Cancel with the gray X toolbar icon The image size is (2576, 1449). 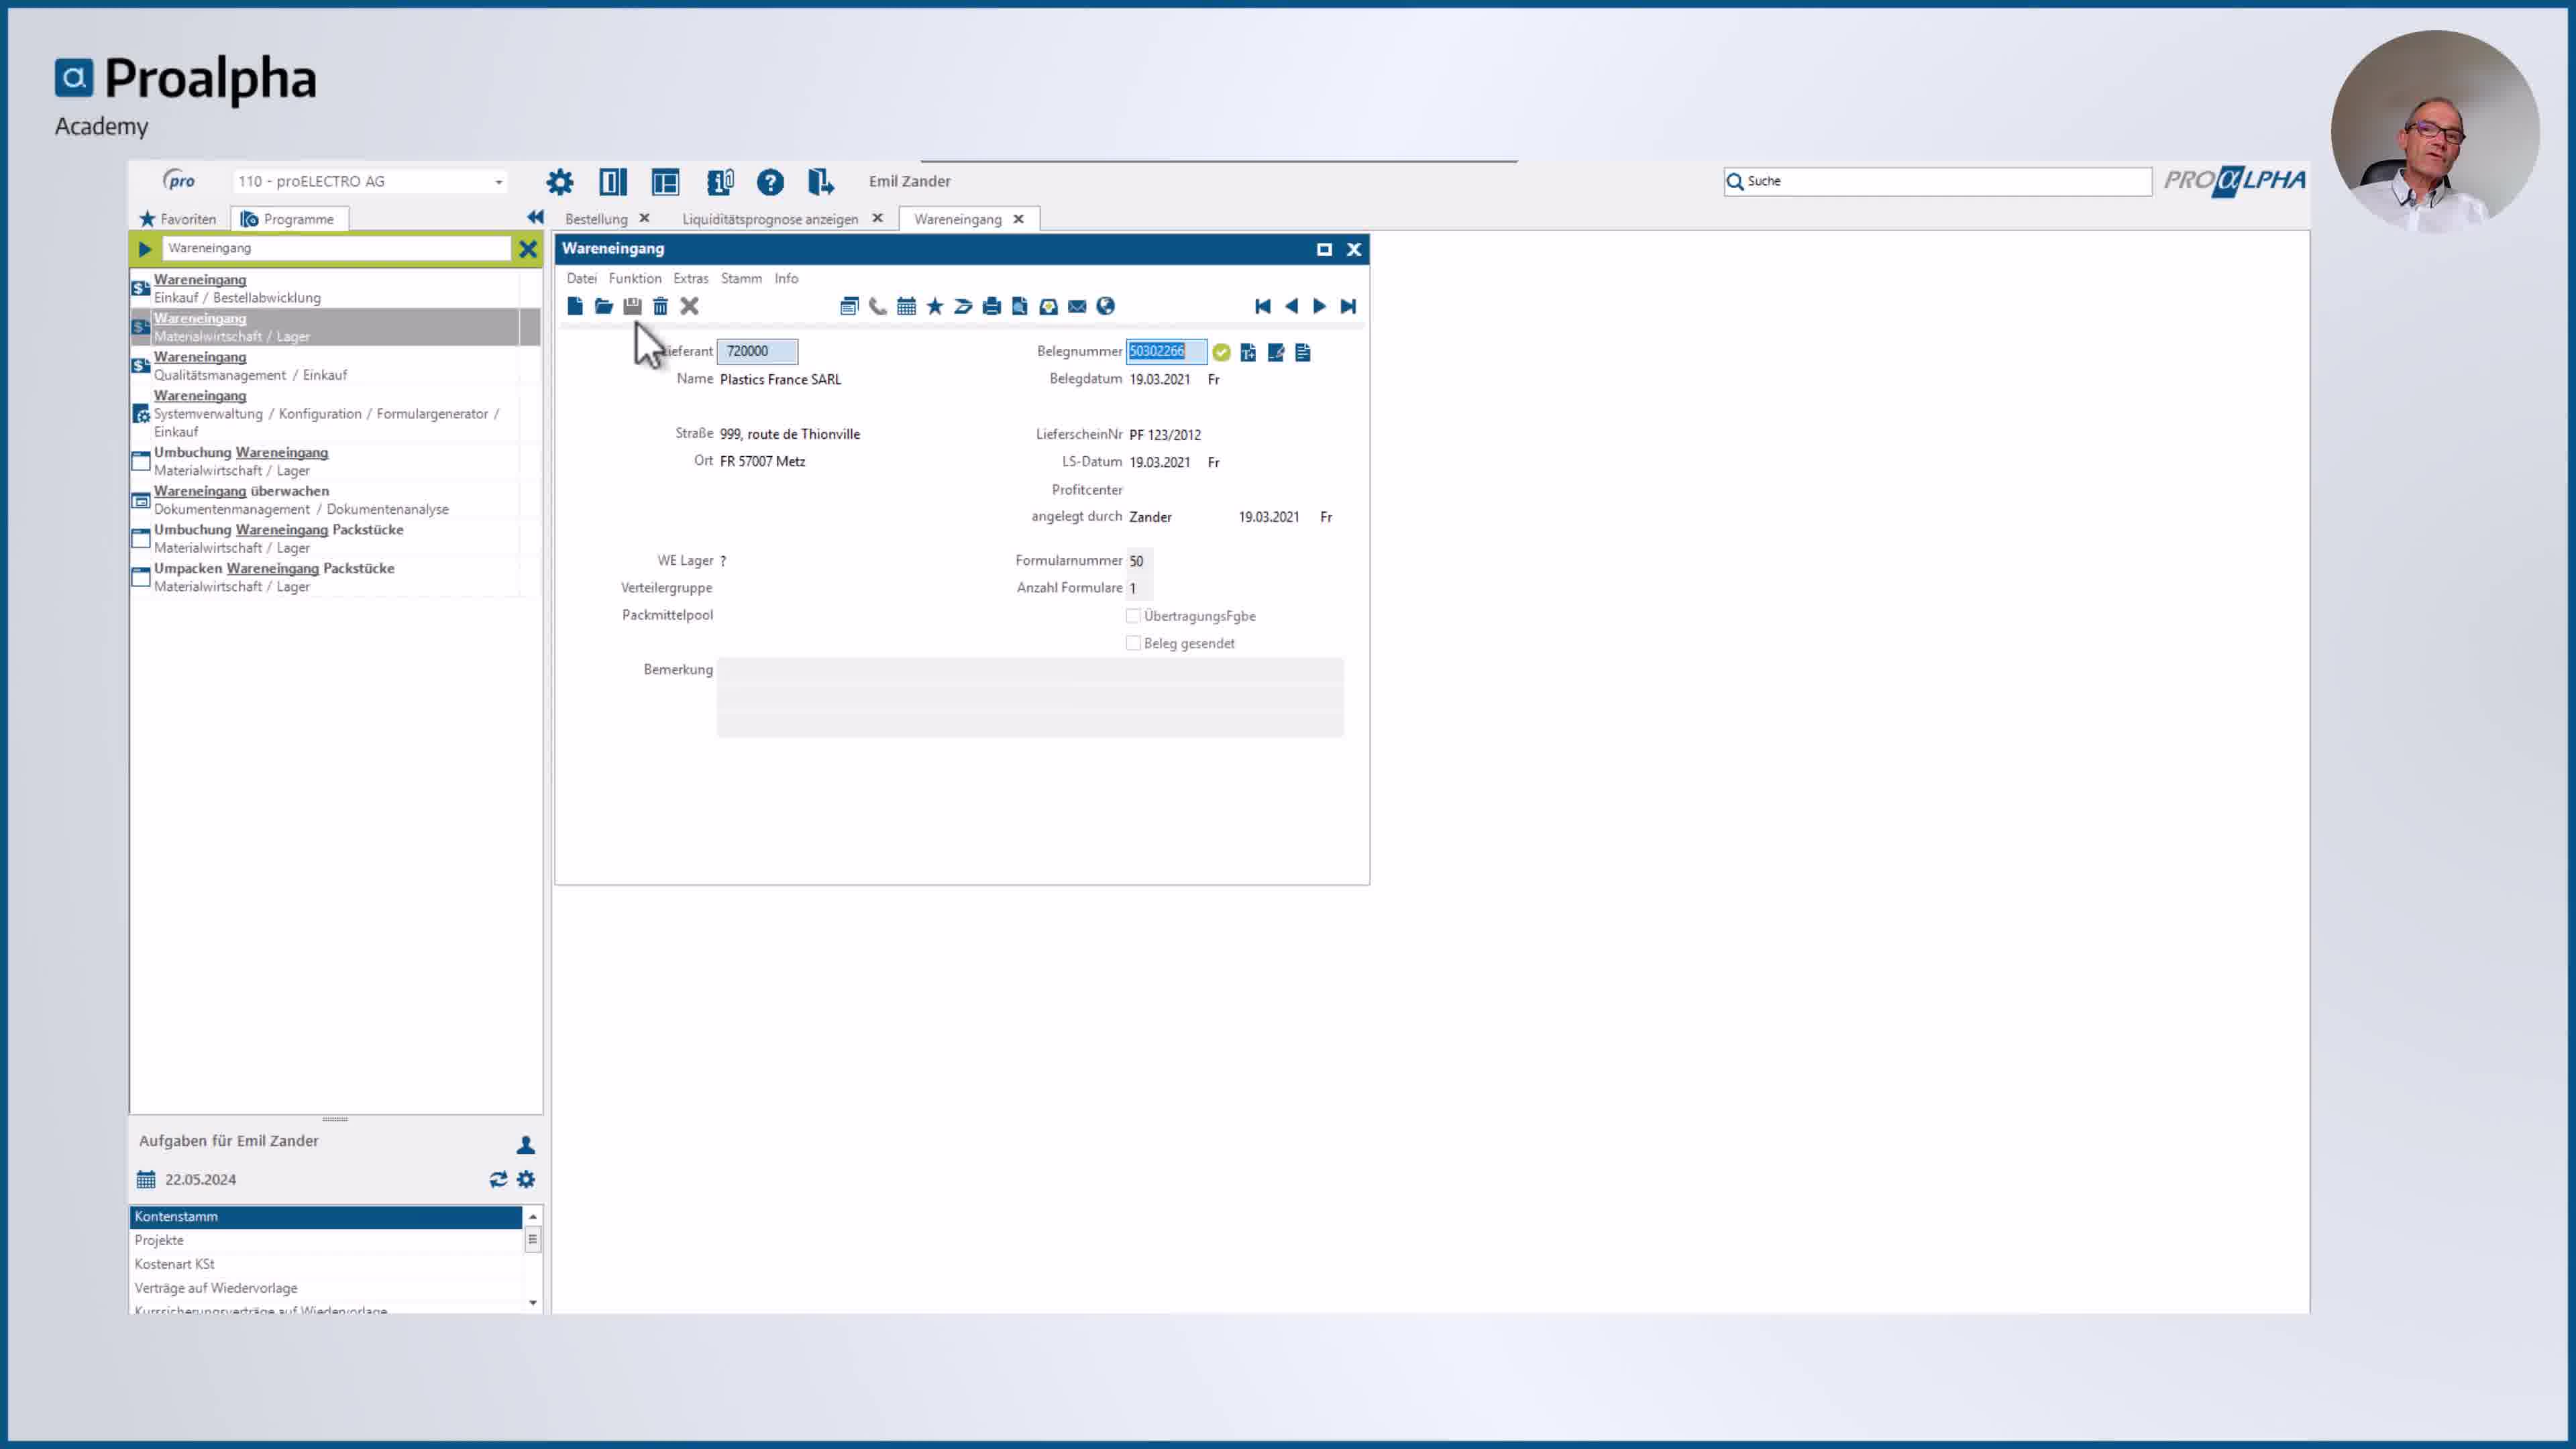(x=689, y=306)
